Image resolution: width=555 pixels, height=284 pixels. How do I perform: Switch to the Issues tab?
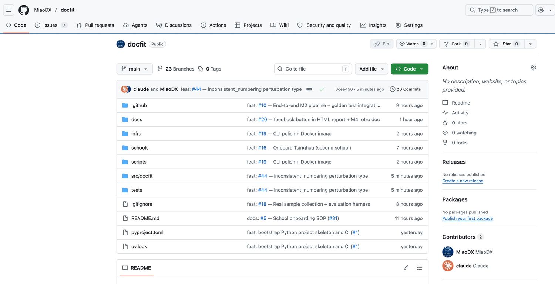[51, 25]
